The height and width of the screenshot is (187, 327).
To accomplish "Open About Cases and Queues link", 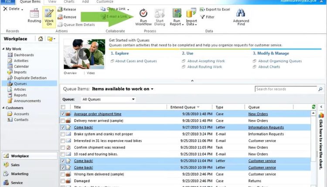I will [x=136, y=61].
